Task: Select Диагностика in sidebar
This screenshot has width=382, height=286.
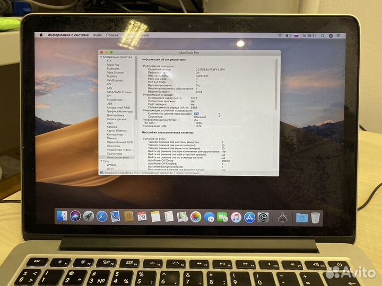Action: [x=115, y=115]
